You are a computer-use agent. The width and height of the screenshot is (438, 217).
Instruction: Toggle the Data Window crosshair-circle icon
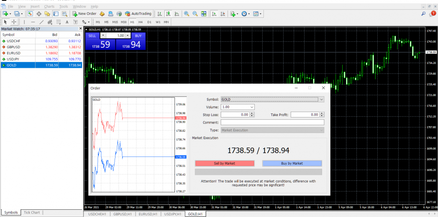click(x=39, y=13)
